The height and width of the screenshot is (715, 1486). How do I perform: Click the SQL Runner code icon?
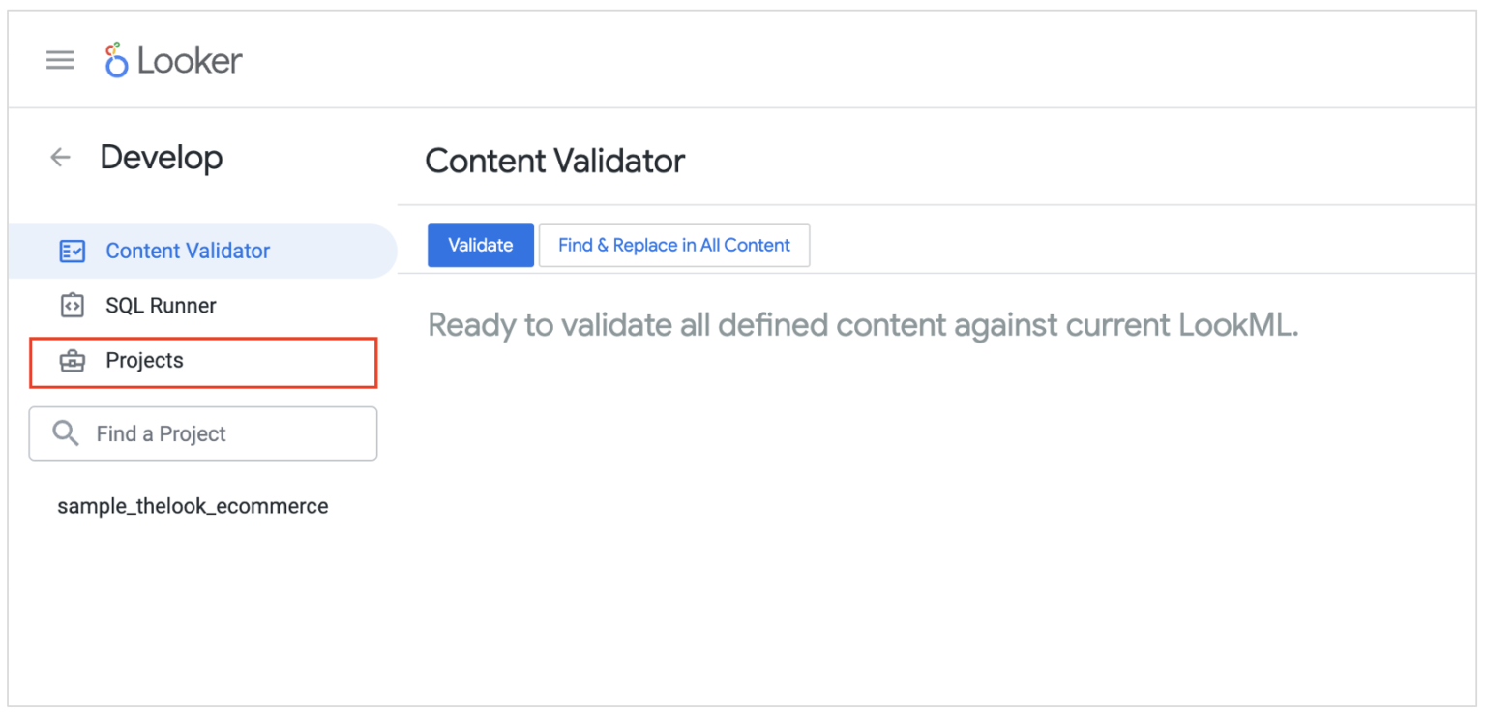73,306
